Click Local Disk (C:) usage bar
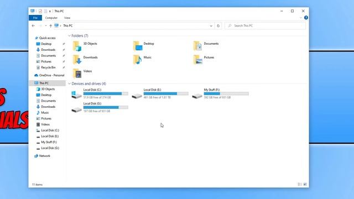Image resolution: width=354 pixels, height=199 pixels. pos(106,93)
